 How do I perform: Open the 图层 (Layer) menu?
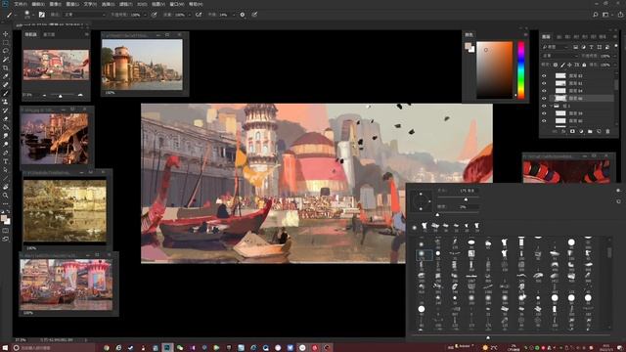point(72,4)
